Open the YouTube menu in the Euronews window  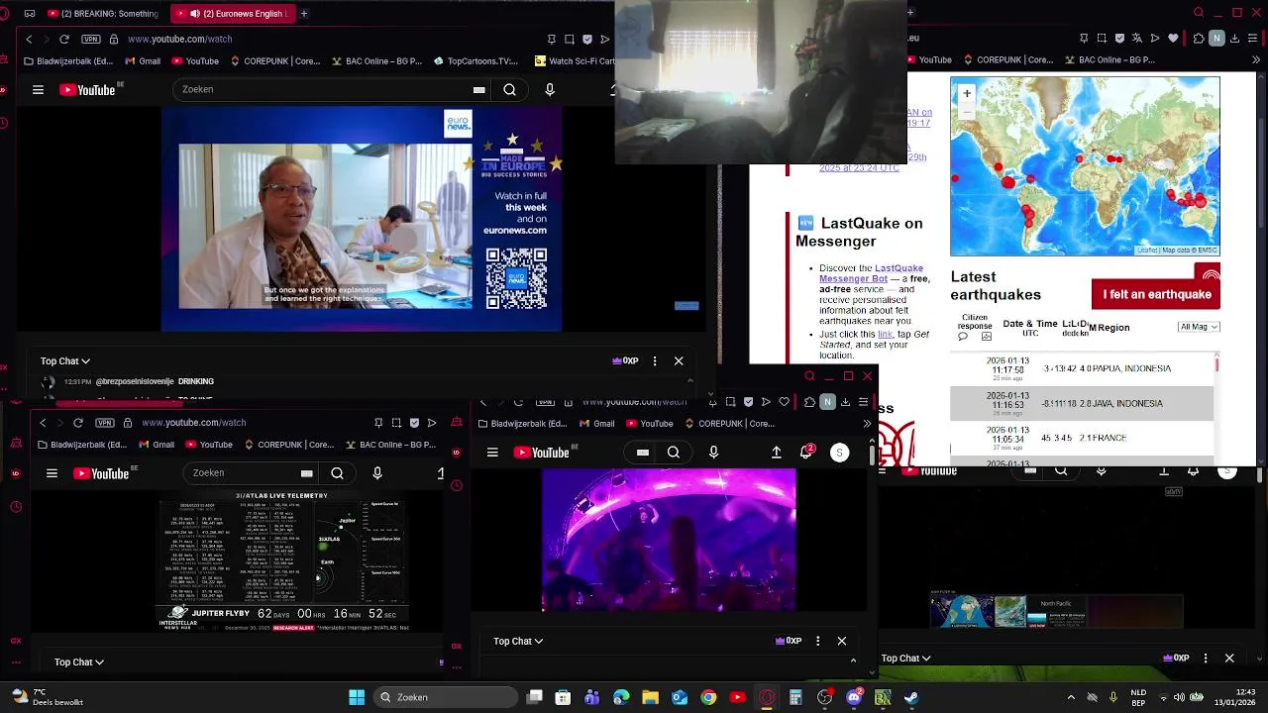38,89
